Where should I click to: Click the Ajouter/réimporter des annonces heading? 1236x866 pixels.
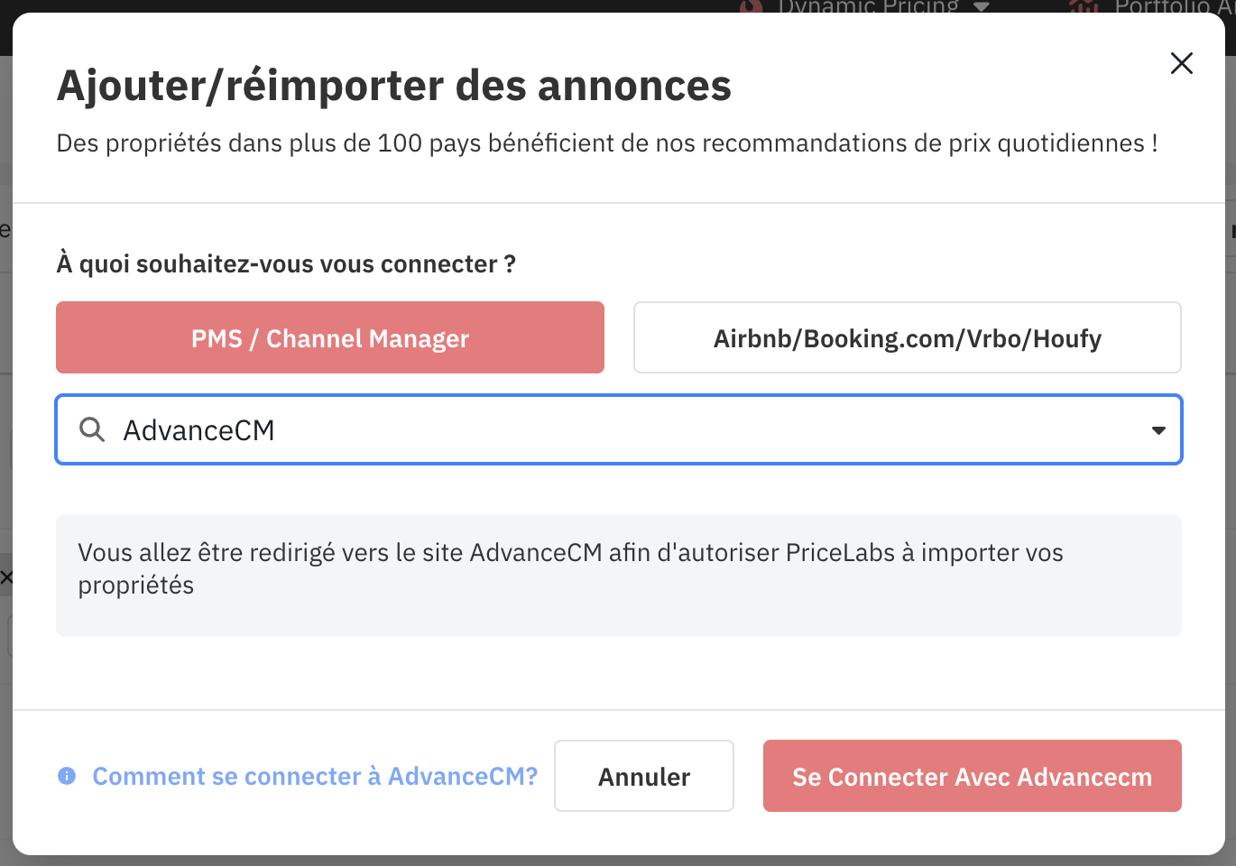pos(393,86)
